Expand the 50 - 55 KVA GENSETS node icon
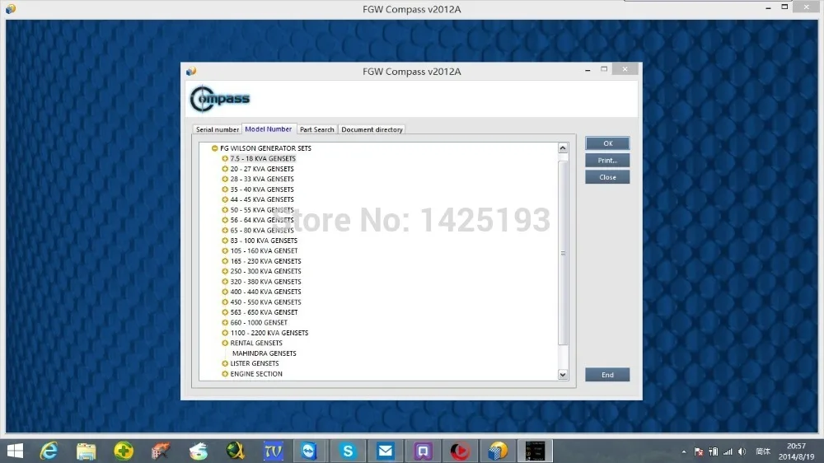Image resolution: width=824 pixels, height=463 pixels. (x=225, y=210)
